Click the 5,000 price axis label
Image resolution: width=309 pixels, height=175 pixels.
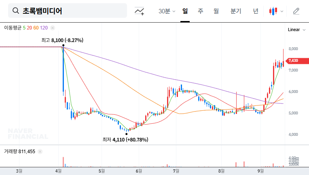point(293,113)
